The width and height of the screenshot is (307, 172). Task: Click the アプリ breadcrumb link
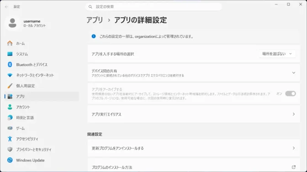[x=95, y=20]
